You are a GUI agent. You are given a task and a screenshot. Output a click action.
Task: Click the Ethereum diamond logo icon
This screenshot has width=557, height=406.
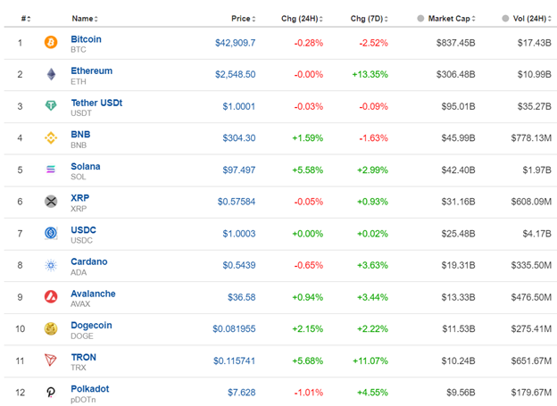tap(51, 74)
